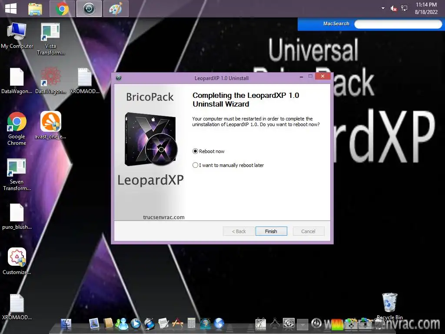Select Customize desktop shortcut with gear
This screenshot has height=334, width=445.
[17, 261]
